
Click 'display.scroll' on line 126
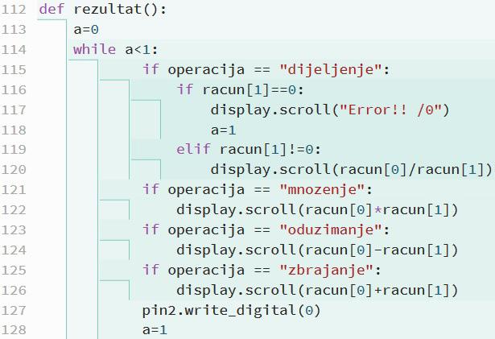coord(236,291)
